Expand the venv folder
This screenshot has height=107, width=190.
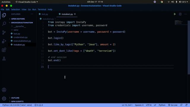16,30
